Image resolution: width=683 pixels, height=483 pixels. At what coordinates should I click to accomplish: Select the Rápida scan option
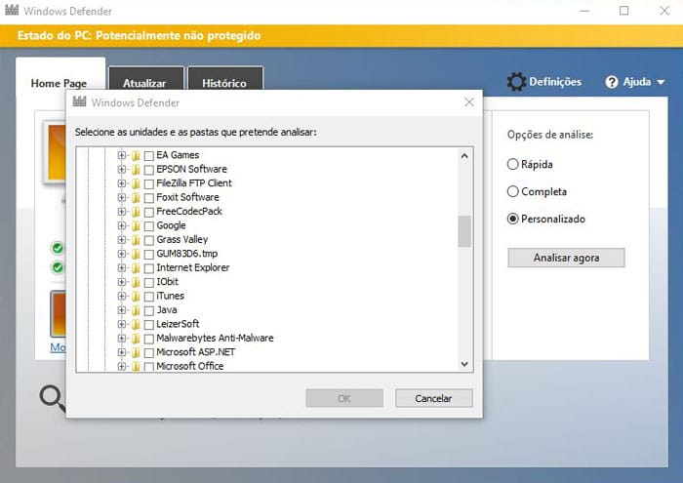(513, 164)
